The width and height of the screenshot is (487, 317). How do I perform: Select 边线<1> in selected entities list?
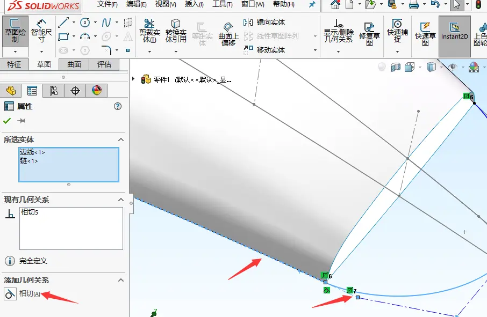32,152
